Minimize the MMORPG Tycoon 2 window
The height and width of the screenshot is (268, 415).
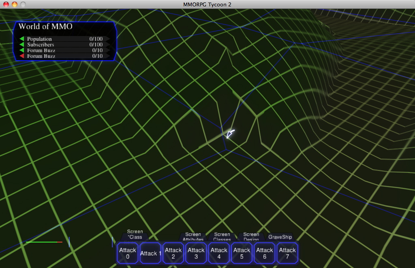pyautogui.click(x=15, y=4)
